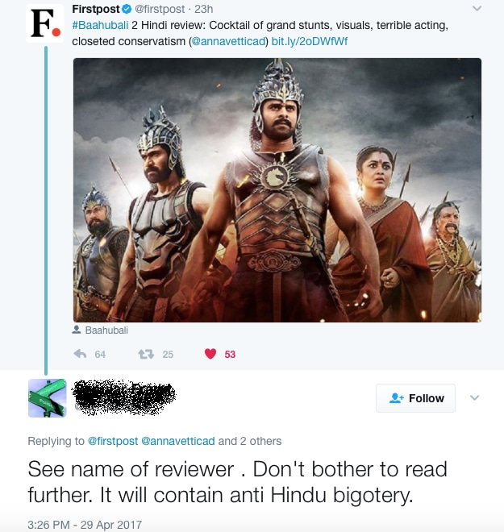The image size is (504, 532).
Task: Expand the Firstpost tweet options chevron
Action: tap(477, 9)
